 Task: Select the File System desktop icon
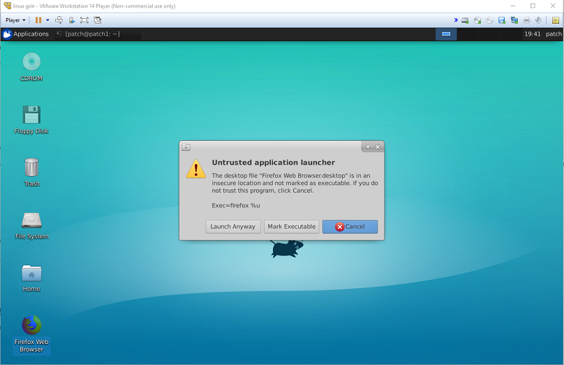[x=31, y=225]
